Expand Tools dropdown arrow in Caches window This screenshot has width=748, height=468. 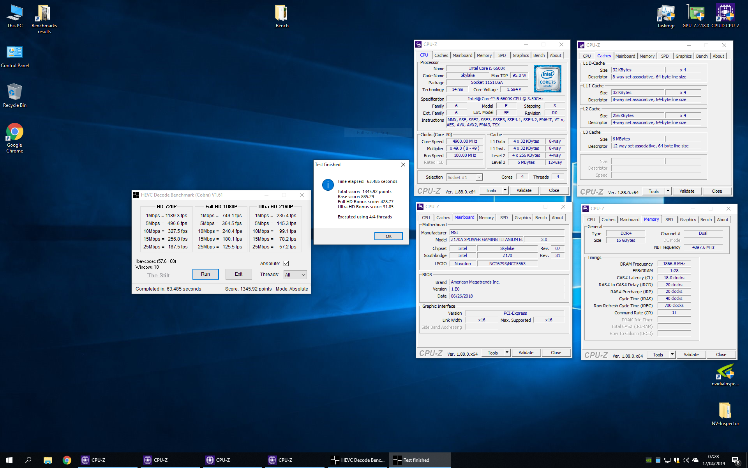pyautogui.click(x=668, y=191)
